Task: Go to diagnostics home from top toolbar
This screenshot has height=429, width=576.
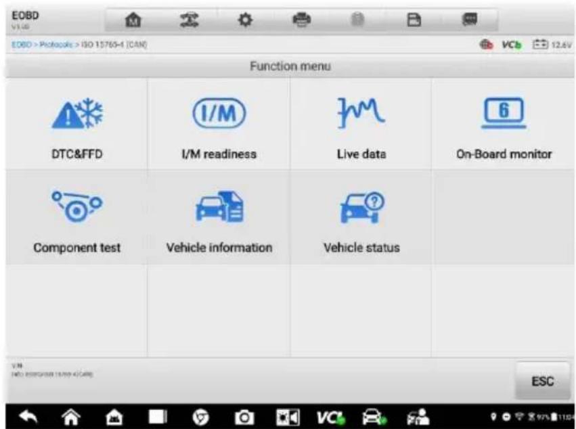Action: [x=133, y=20]
